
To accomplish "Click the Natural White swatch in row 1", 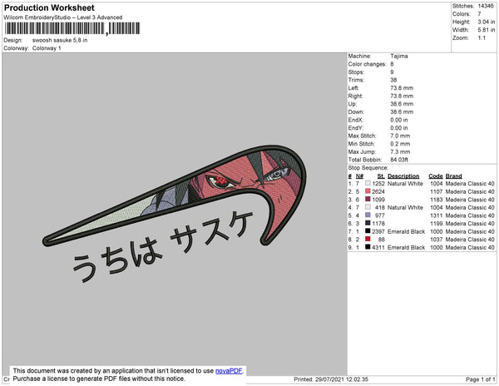I will (x=368, y=183).
